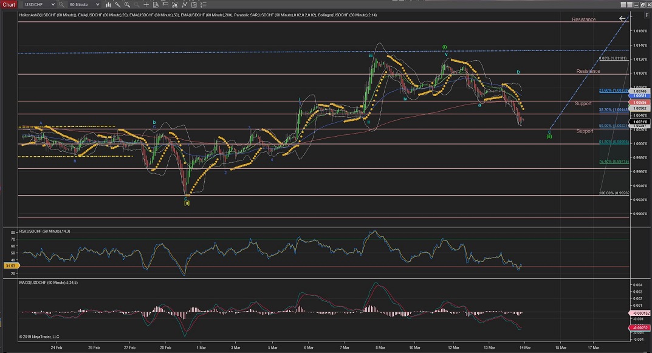Click the instrument search magnifier icon
Screen dimensions: 652x353
coord(61,5)
